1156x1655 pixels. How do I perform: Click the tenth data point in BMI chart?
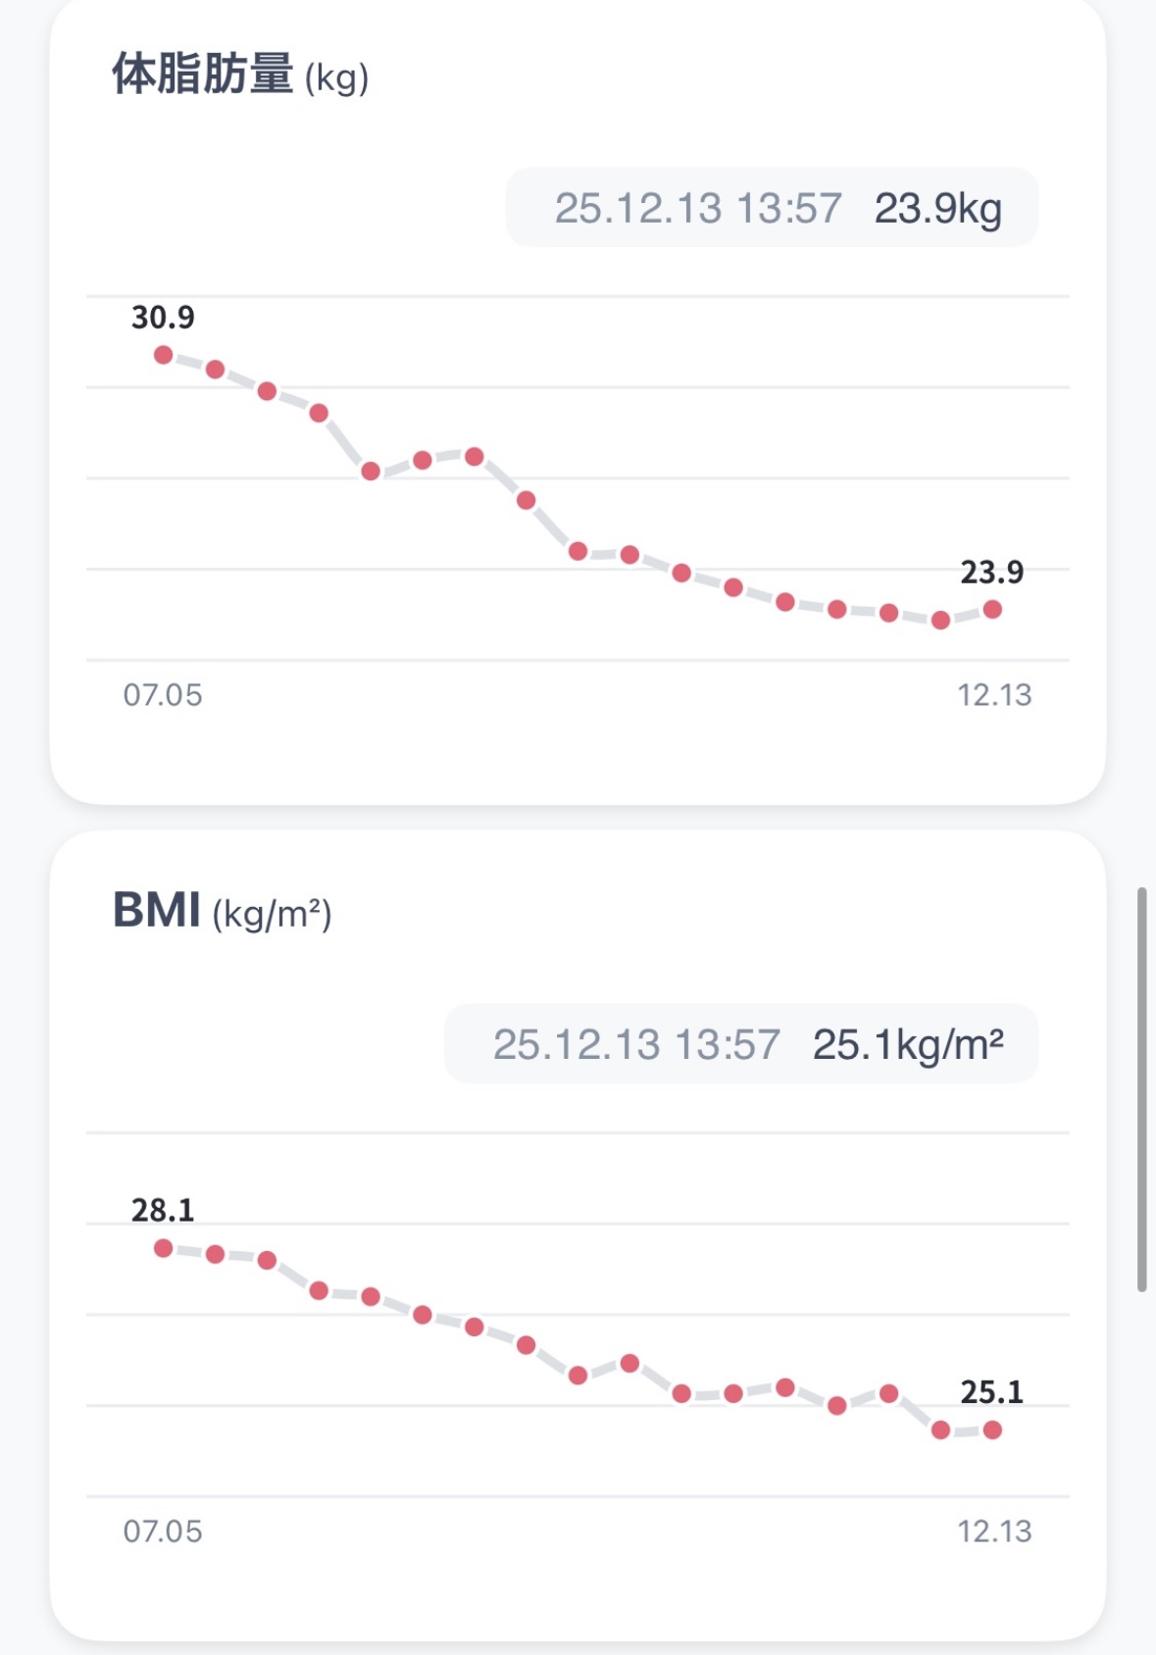(x=630, y=1364)
